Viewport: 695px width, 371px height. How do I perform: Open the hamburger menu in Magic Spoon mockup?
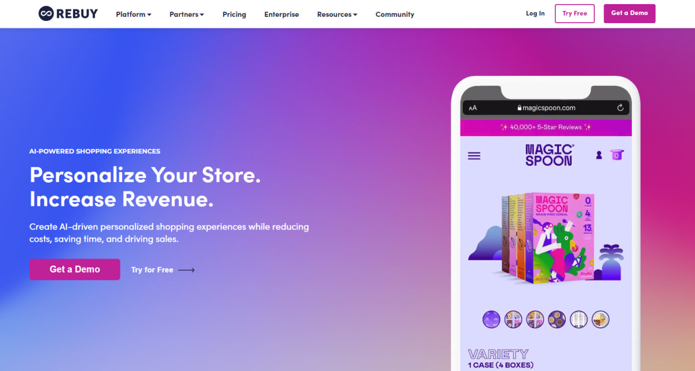[x=474, y=156]
